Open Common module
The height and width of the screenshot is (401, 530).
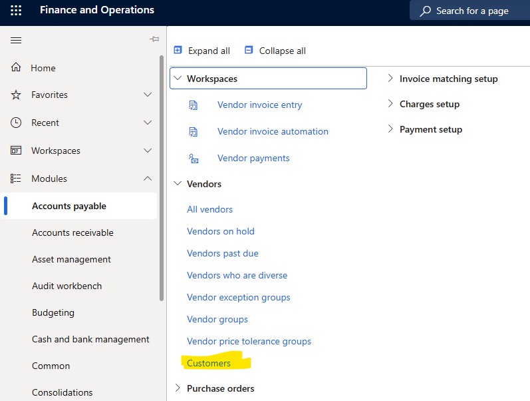[51, 366]
